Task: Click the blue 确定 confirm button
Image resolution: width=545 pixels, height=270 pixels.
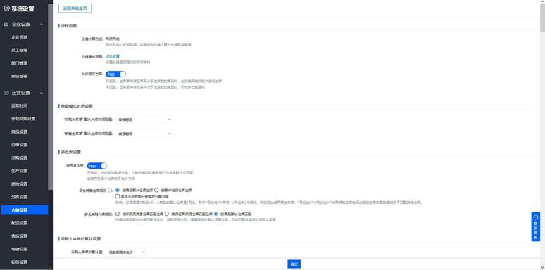Action: tap(294, 264)
